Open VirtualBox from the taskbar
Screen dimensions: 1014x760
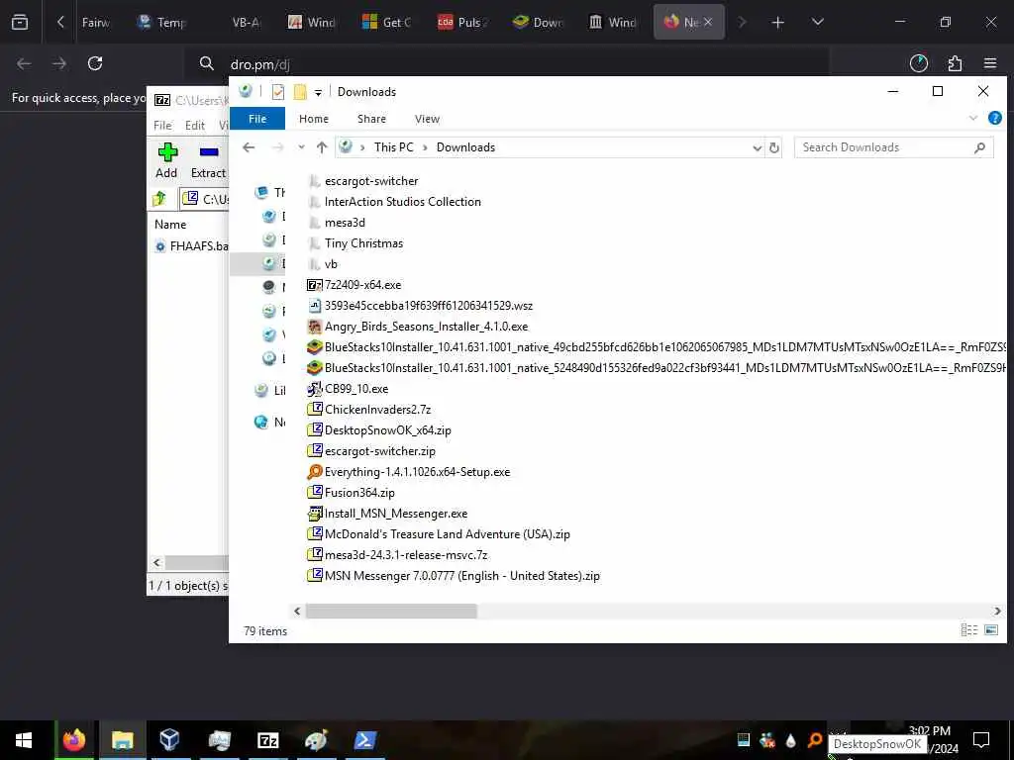[169, 740]
